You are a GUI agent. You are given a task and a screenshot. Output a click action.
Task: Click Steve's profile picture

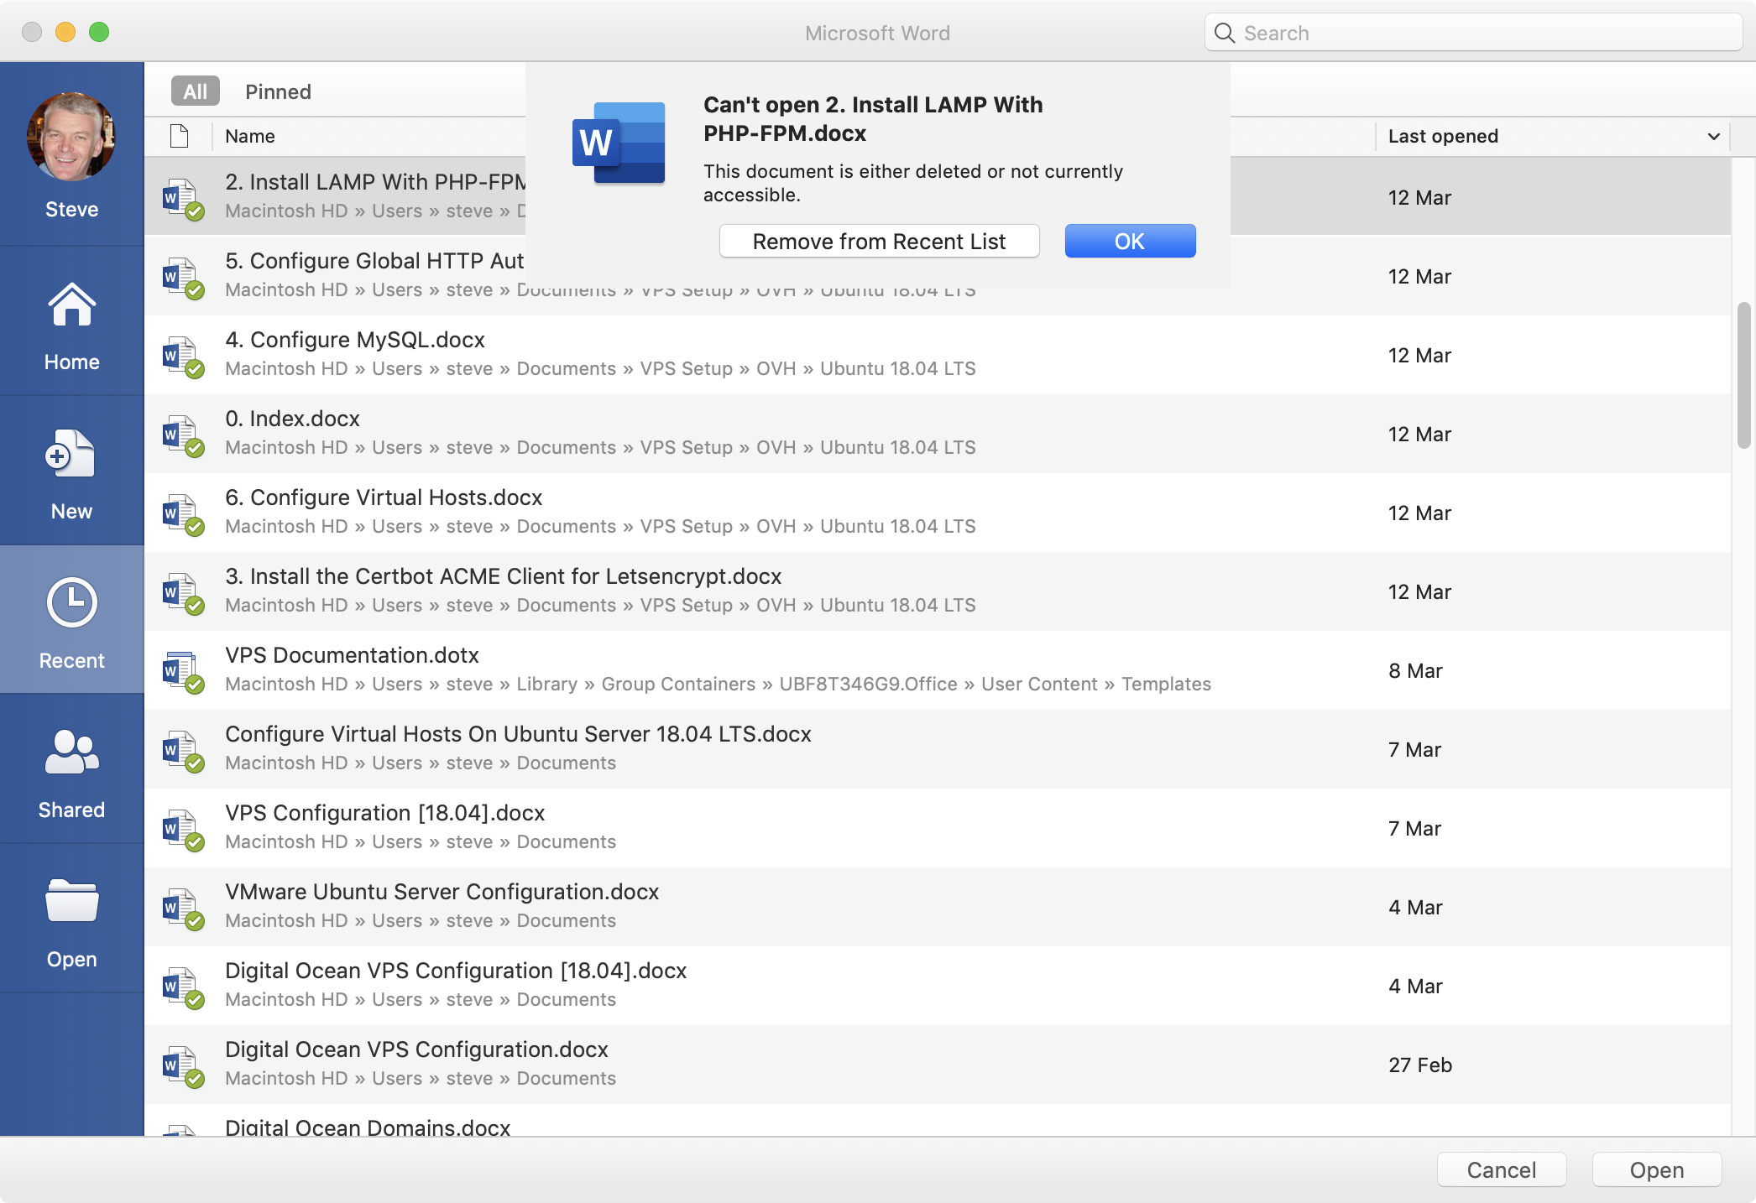(x=71, y=137)
